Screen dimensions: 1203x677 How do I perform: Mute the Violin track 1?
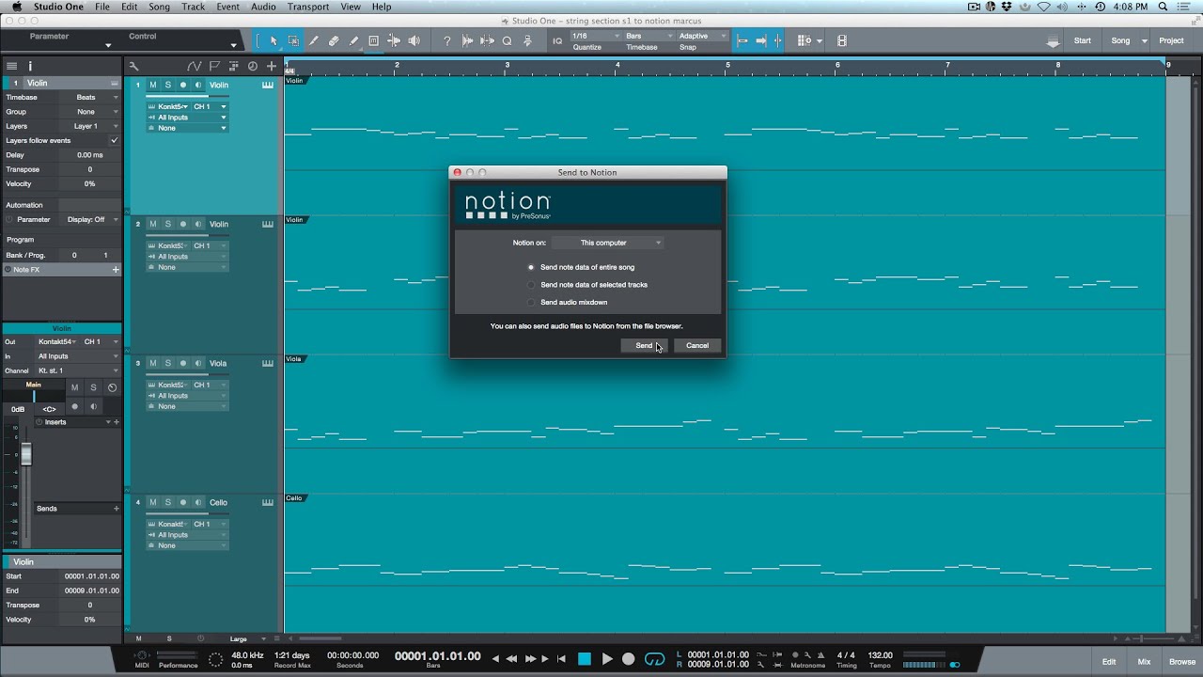point(153,85)
